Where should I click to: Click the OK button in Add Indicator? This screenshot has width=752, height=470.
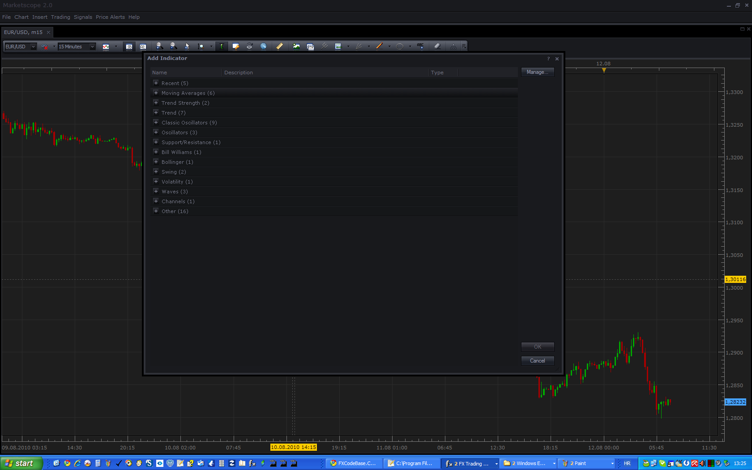pyautogui.click(x=537, y=346)
